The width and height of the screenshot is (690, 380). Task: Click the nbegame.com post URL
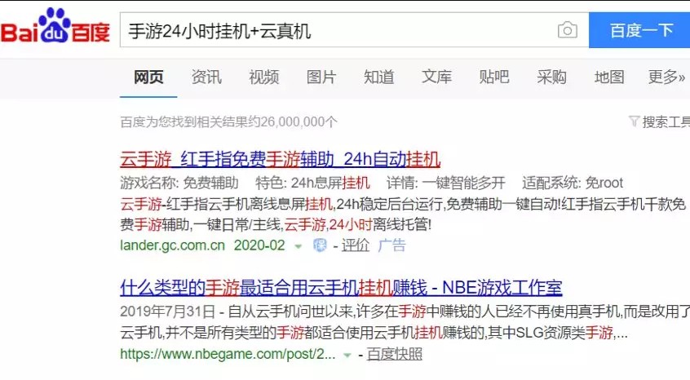point(228,354)
